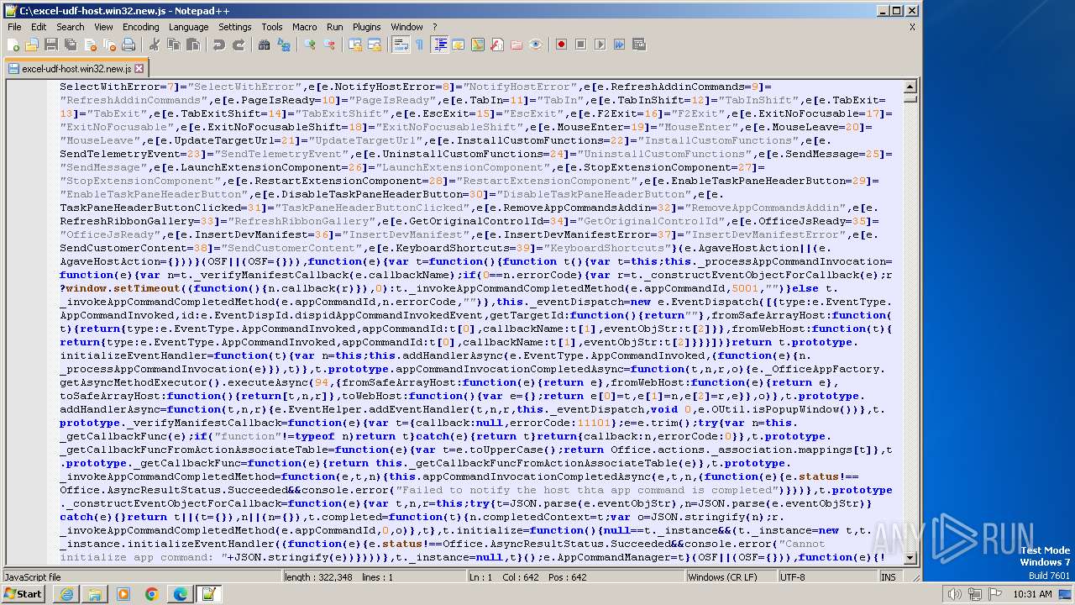Click the scroll up arrow of the editor scrollbar

pyautogui.click(x=910, y=87)
